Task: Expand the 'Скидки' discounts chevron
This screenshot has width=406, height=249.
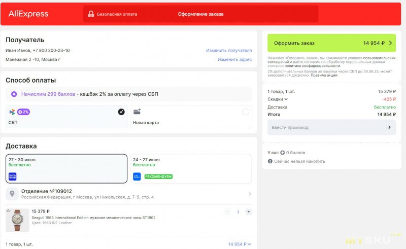Action: 286,99
